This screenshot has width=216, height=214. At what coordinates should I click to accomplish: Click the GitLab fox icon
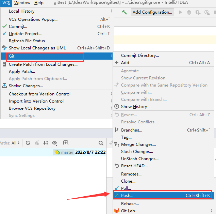117,211
